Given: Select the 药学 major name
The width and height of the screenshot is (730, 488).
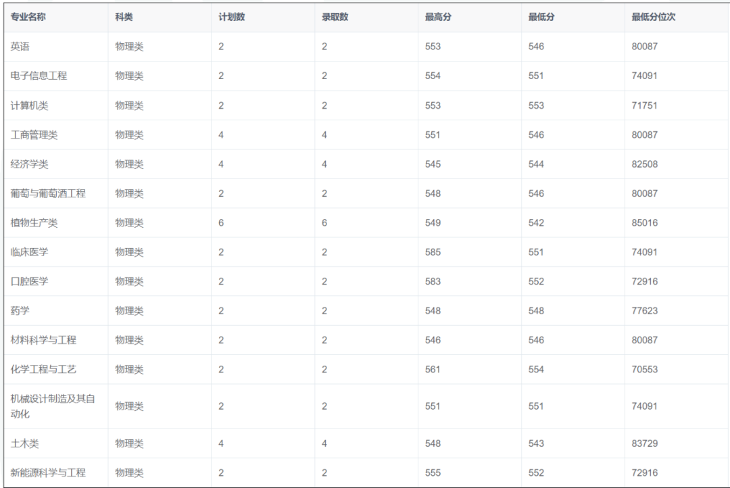Looking at the screenshot, I should click(x=20, y=311).
